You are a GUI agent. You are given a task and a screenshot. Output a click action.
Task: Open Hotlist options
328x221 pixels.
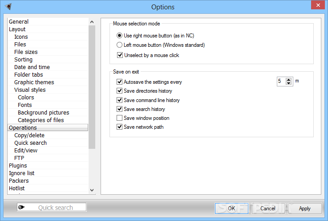pyautogui.click(x=48, y=188)
